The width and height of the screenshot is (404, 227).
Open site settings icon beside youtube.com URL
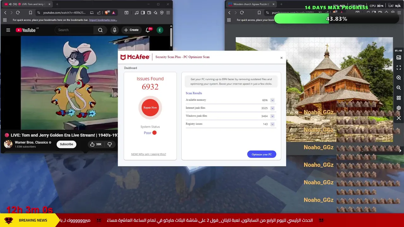pyautogui.click(x=39, y=13)
